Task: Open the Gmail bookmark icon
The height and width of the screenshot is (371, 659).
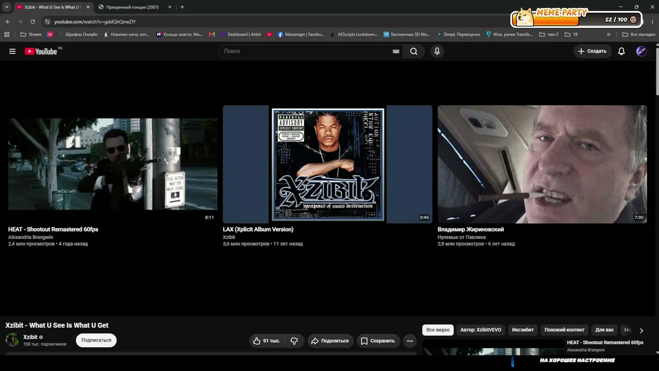Action: [212, 35]
